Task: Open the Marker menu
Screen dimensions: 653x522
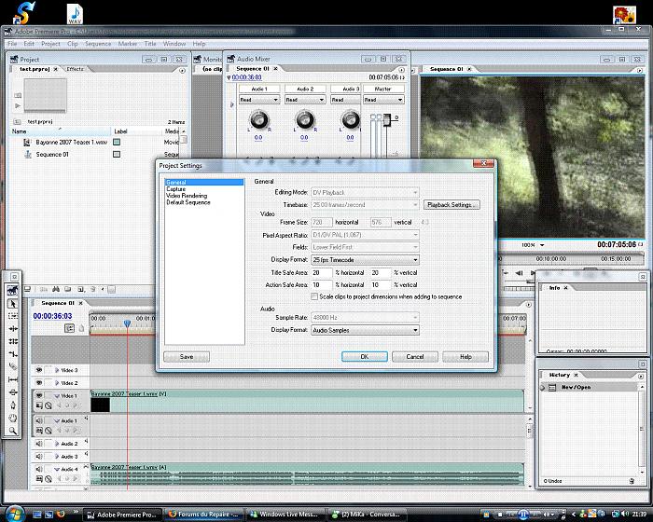Action: (128, 44)
